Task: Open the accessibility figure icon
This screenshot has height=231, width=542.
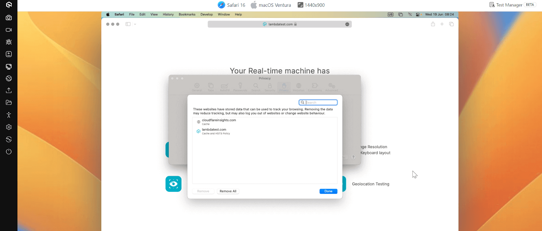Action: (x=9, y=115)
